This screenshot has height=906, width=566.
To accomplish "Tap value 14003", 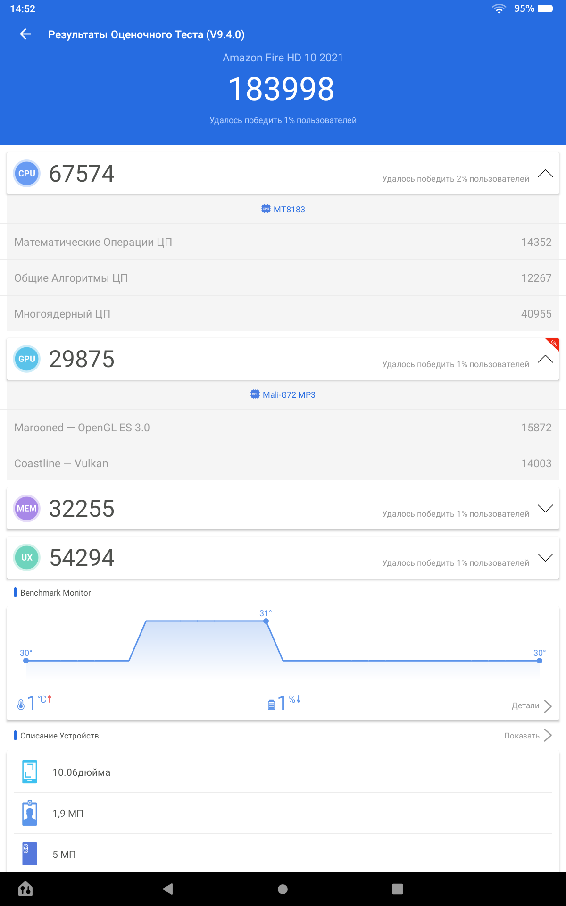I will (536, 463).
